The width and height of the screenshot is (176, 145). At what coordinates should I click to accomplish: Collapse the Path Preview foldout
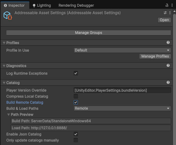click(x=8, y=115)
